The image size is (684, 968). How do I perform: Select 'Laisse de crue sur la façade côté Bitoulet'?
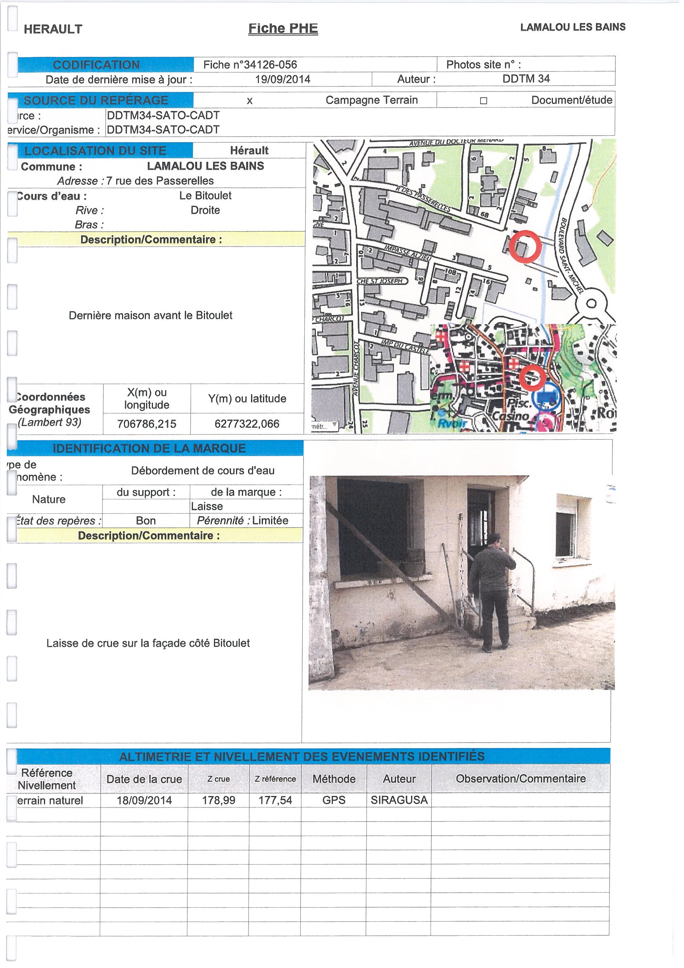[149, 647]
